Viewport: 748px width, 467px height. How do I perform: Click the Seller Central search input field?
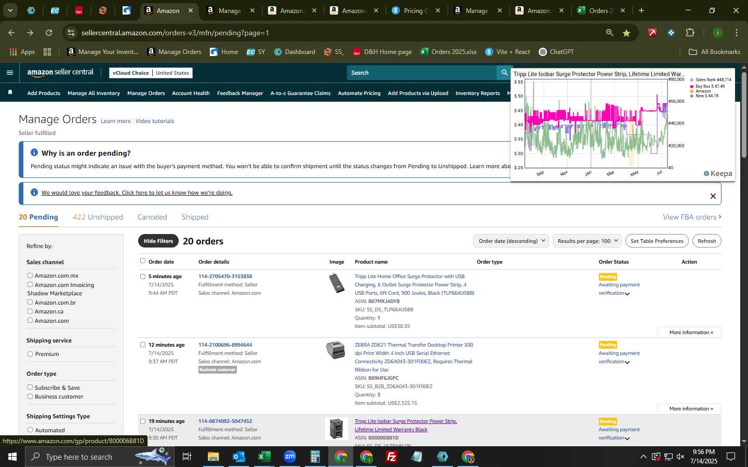(422, 73)
